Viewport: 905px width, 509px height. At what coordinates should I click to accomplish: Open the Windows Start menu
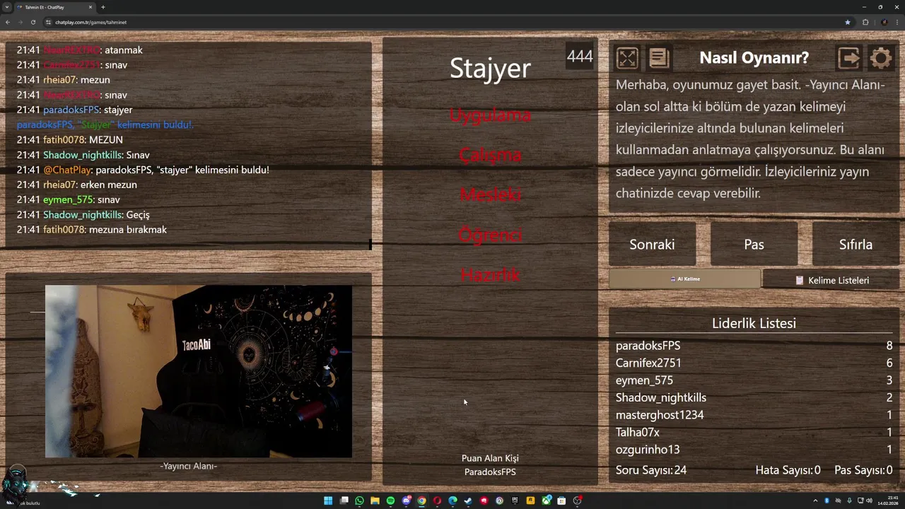[x=328, y=501]
